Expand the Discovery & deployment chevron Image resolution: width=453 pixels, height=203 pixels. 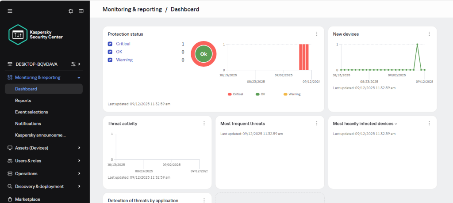79,186
